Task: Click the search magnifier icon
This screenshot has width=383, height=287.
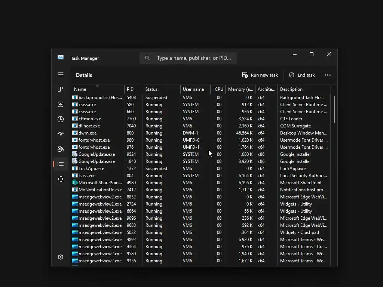Action: coord(147,58)
